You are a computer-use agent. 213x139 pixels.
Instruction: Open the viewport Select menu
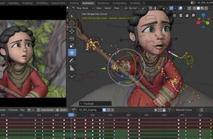pyautogui.click(x=108, y=8)
